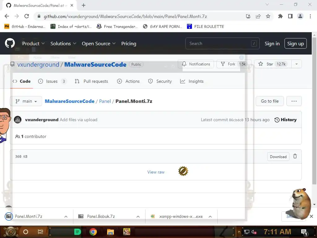Open the Task View icon in the taskbar
The width and height of the screenshot is (317, 238).
point(41,232)
